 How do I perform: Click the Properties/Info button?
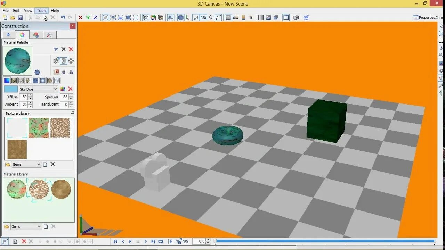pyautogui.click(x=427, y=17)
